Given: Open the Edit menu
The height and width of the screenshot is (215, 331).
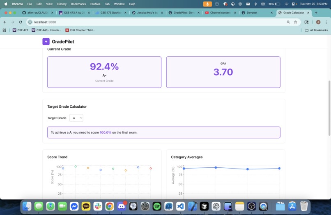Looking at the screenshot, I should click(39, 4).
